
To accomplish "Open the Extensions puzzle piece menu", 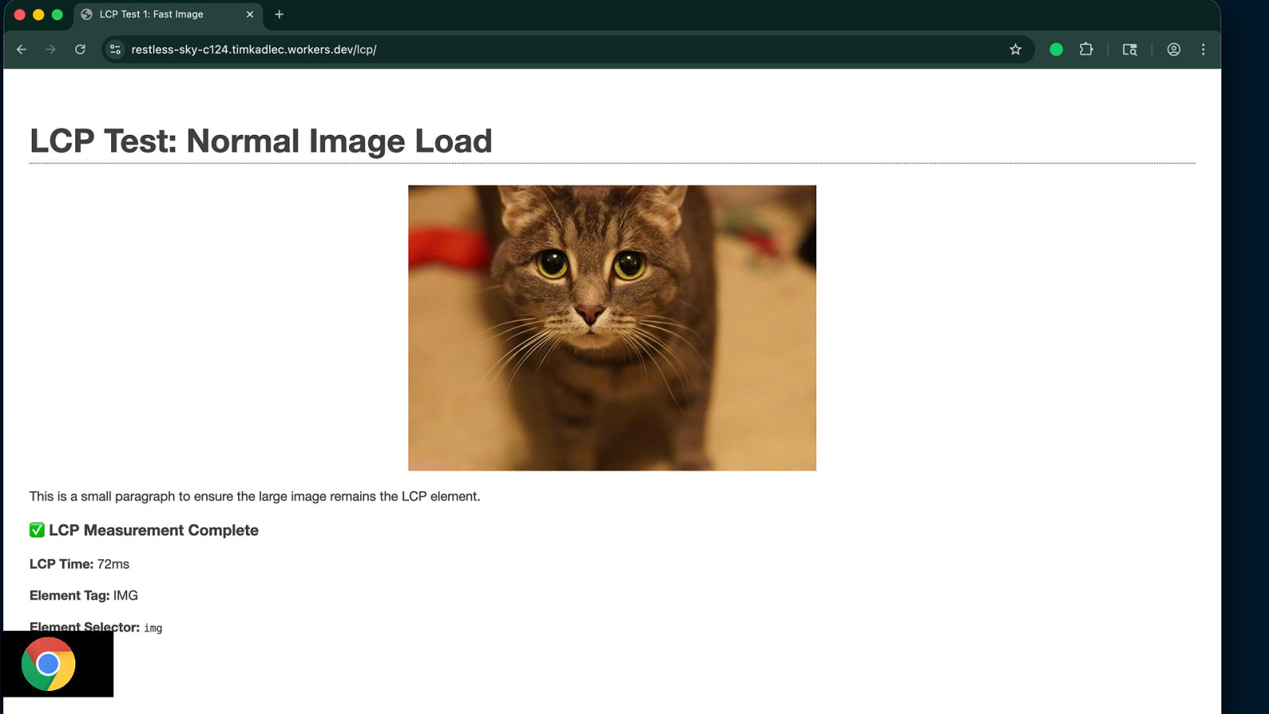I will [x=1086, y=49].
